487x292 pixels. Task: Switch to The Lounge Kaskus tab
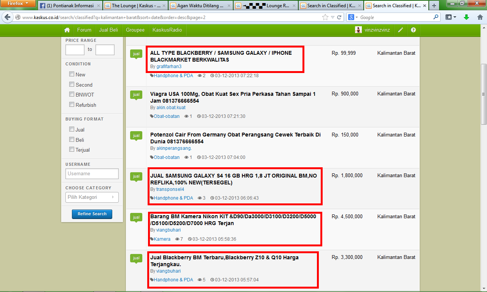click(x=135, y=6)
